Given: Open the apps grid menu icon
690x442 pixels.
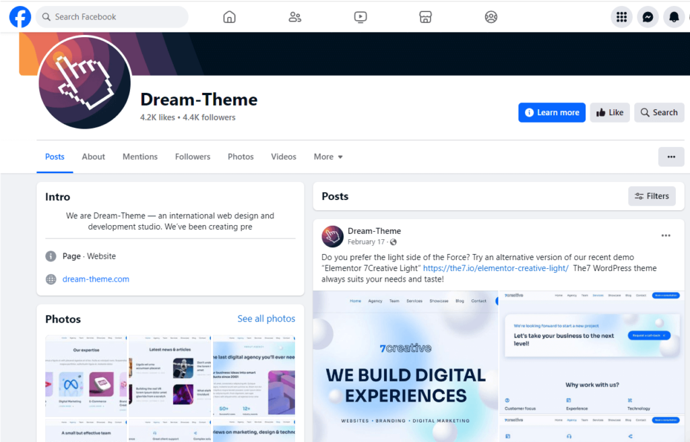Looking at the screenshot, I should [621, 17].
